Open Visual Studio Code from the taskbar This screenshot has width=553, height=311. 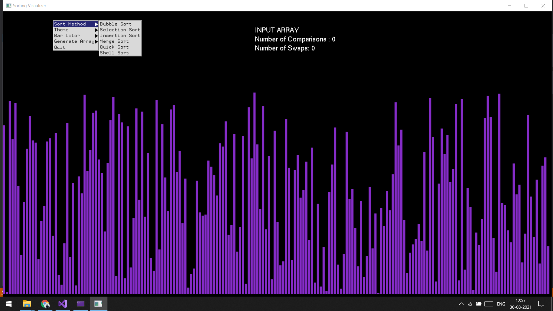pyautogui.click(x=63, y=304)
